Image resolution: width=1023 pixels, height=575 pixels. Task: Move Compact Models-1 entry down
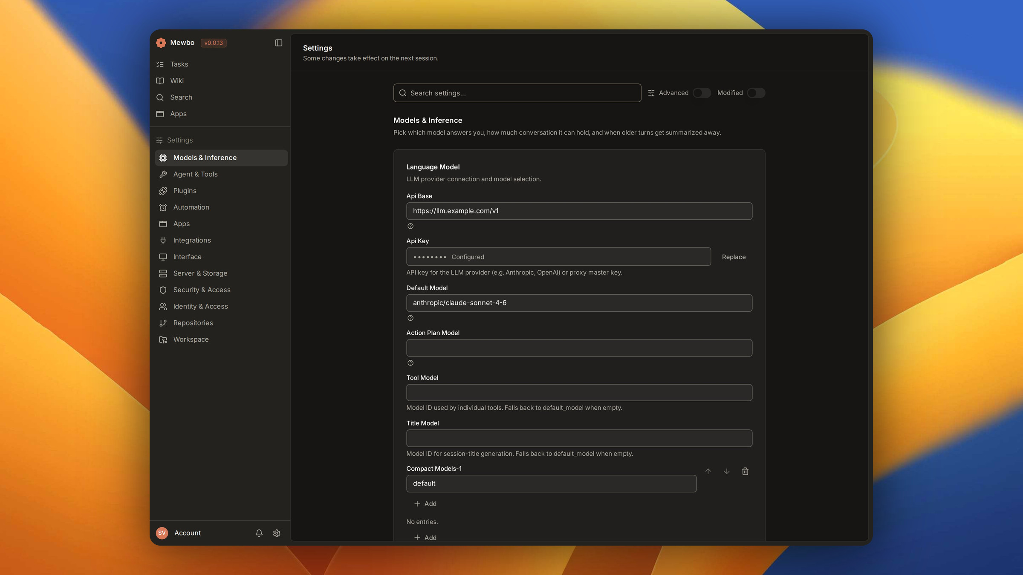point(727,471)
